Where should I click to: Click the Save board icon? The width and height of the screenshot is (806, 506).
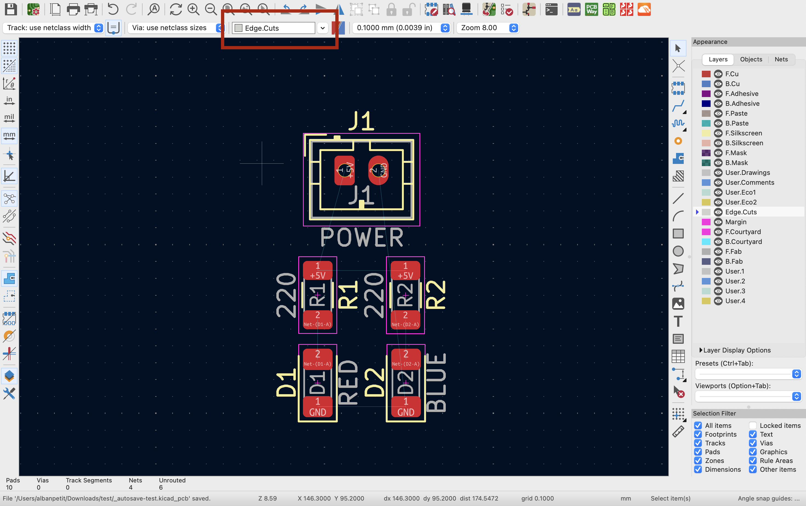[x=11, y=9]
